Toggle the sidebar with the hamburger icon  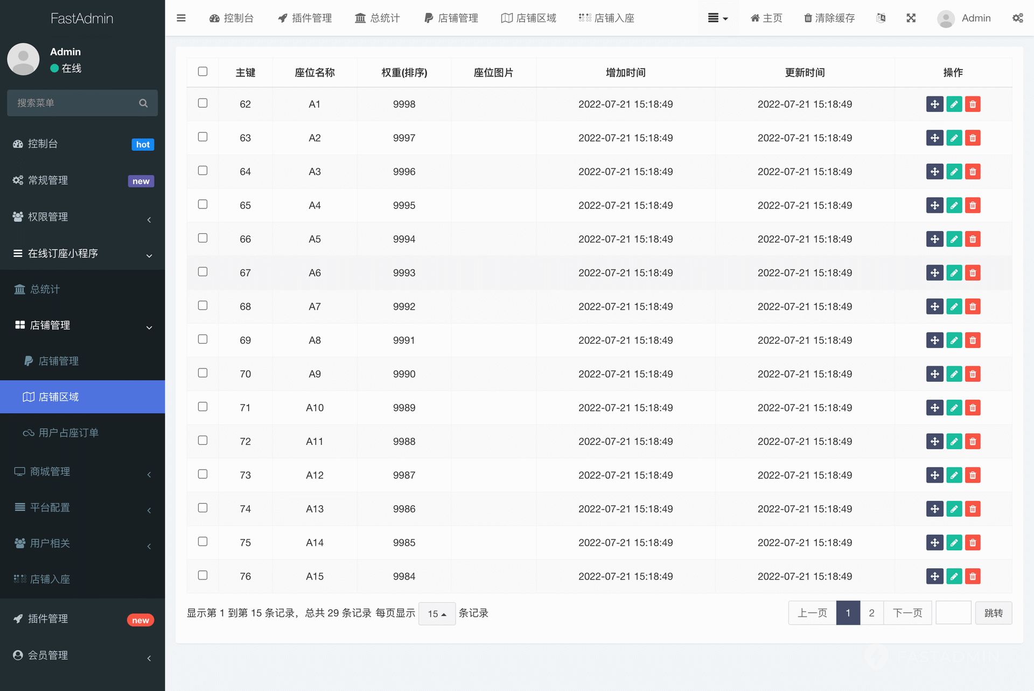tap(181, 18)
